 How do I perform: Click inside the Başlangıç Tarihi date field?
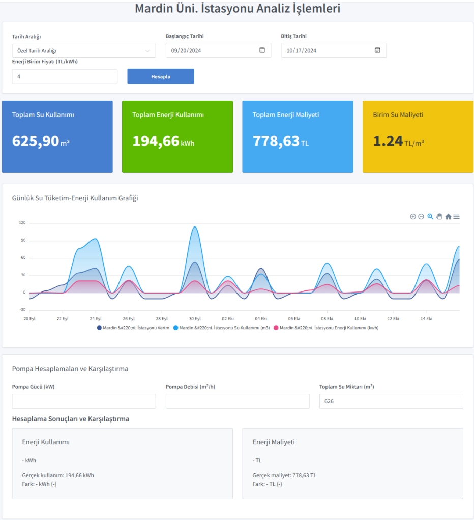point(214,50)
